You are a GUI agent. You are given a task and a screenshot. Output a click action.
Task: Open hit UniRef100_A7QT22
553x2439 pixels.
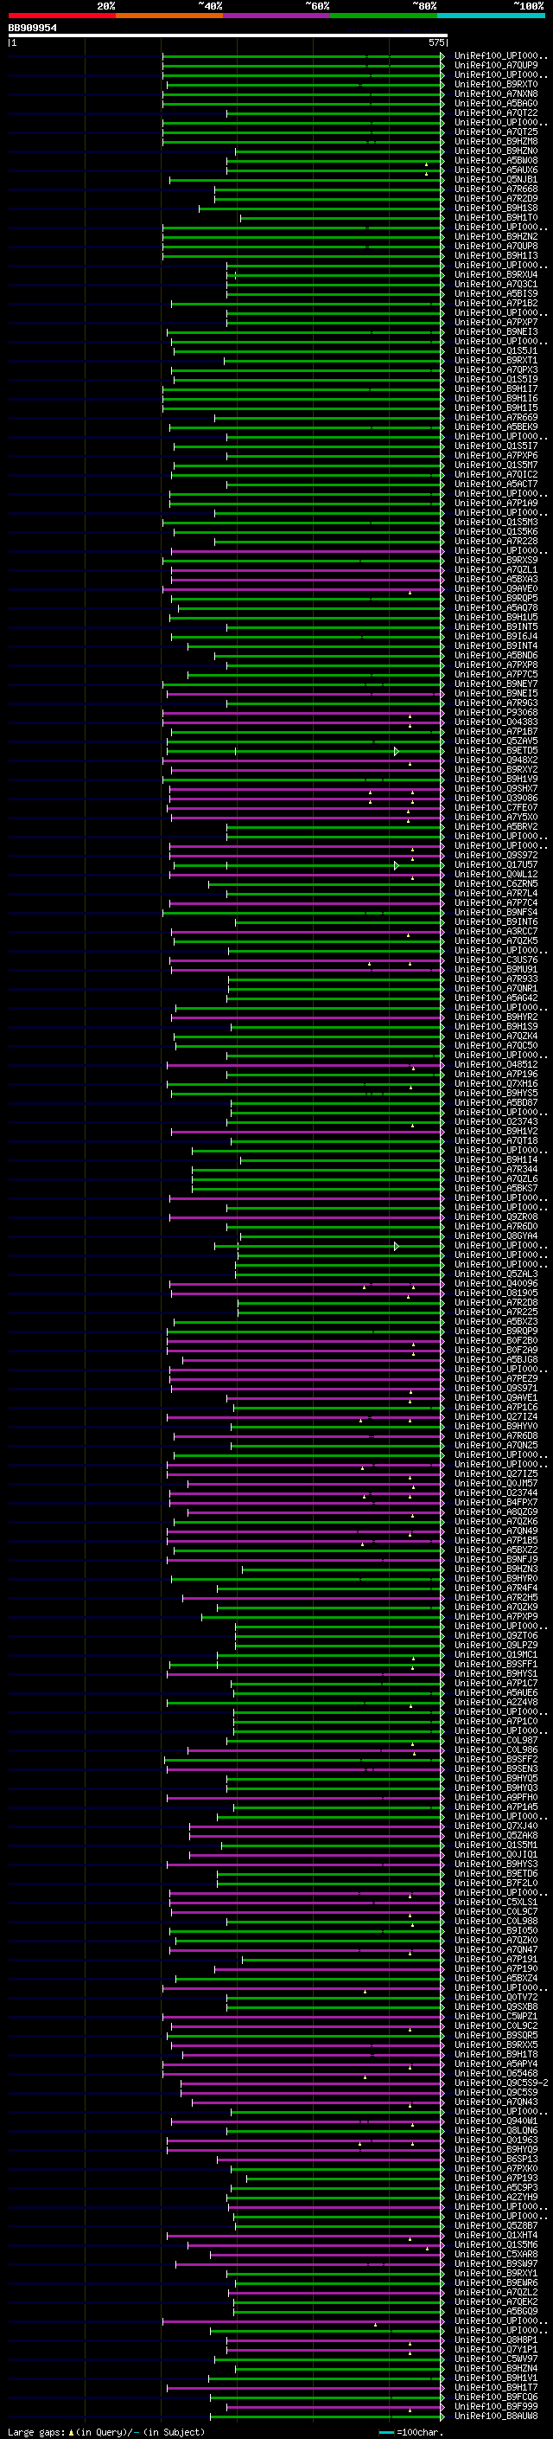[x=496, y=112]
